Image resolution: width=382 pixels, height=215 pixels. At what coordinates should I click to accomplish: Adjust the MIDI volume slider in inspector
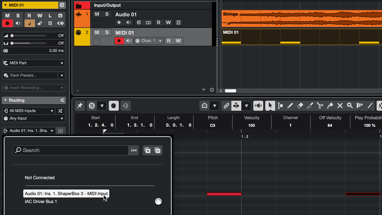12,36
